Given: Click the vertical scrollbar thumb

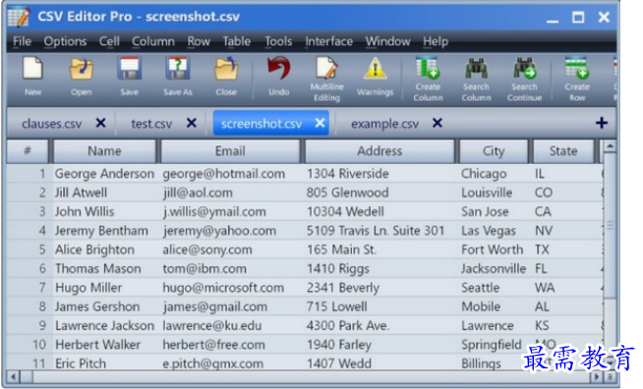Looking at the screenshot, I should coord(610,226).
